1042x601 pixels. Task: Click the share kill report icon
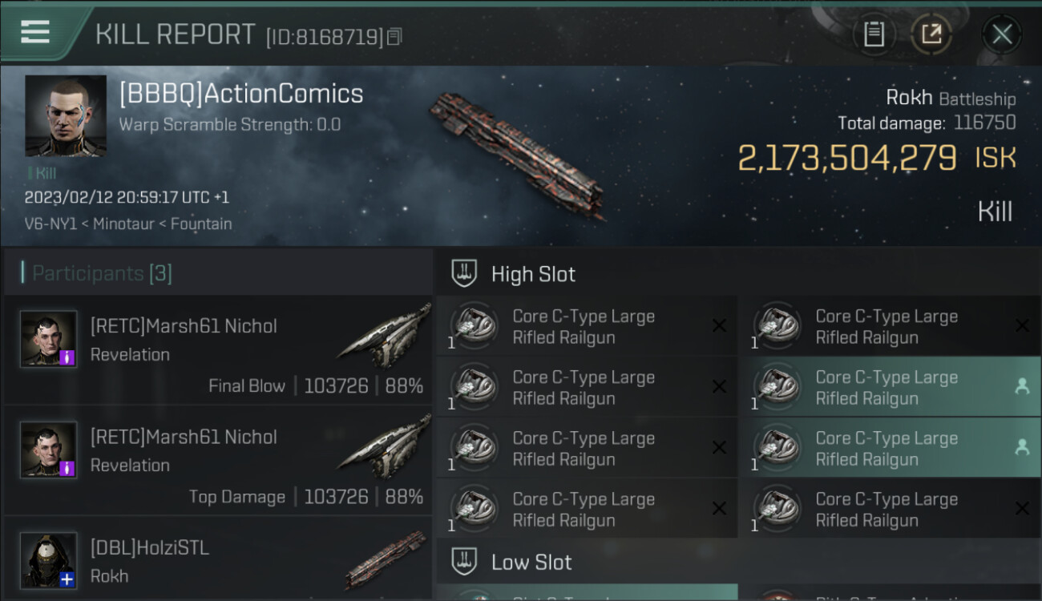tap(931, 34)
